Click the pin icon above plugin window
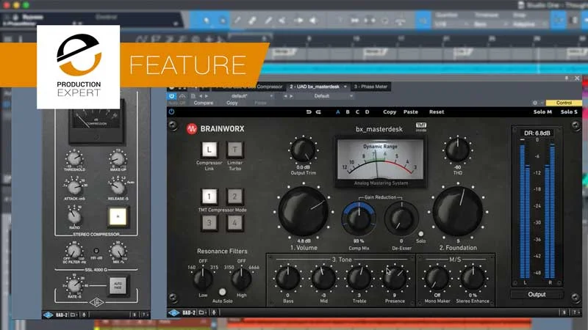Viewport: 588px width, 330px height. coord(567,78)
